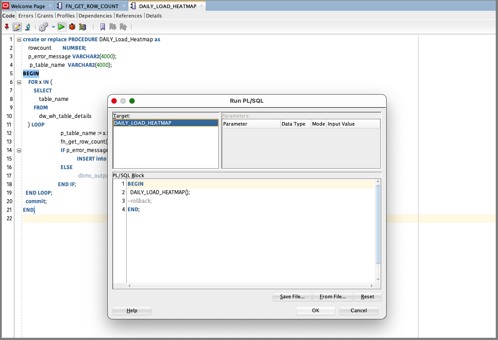Confirm the Run PL/SQL dialog with OK
Image resolution: width=498 pixels, height=340 pixels.
(315, 310)
